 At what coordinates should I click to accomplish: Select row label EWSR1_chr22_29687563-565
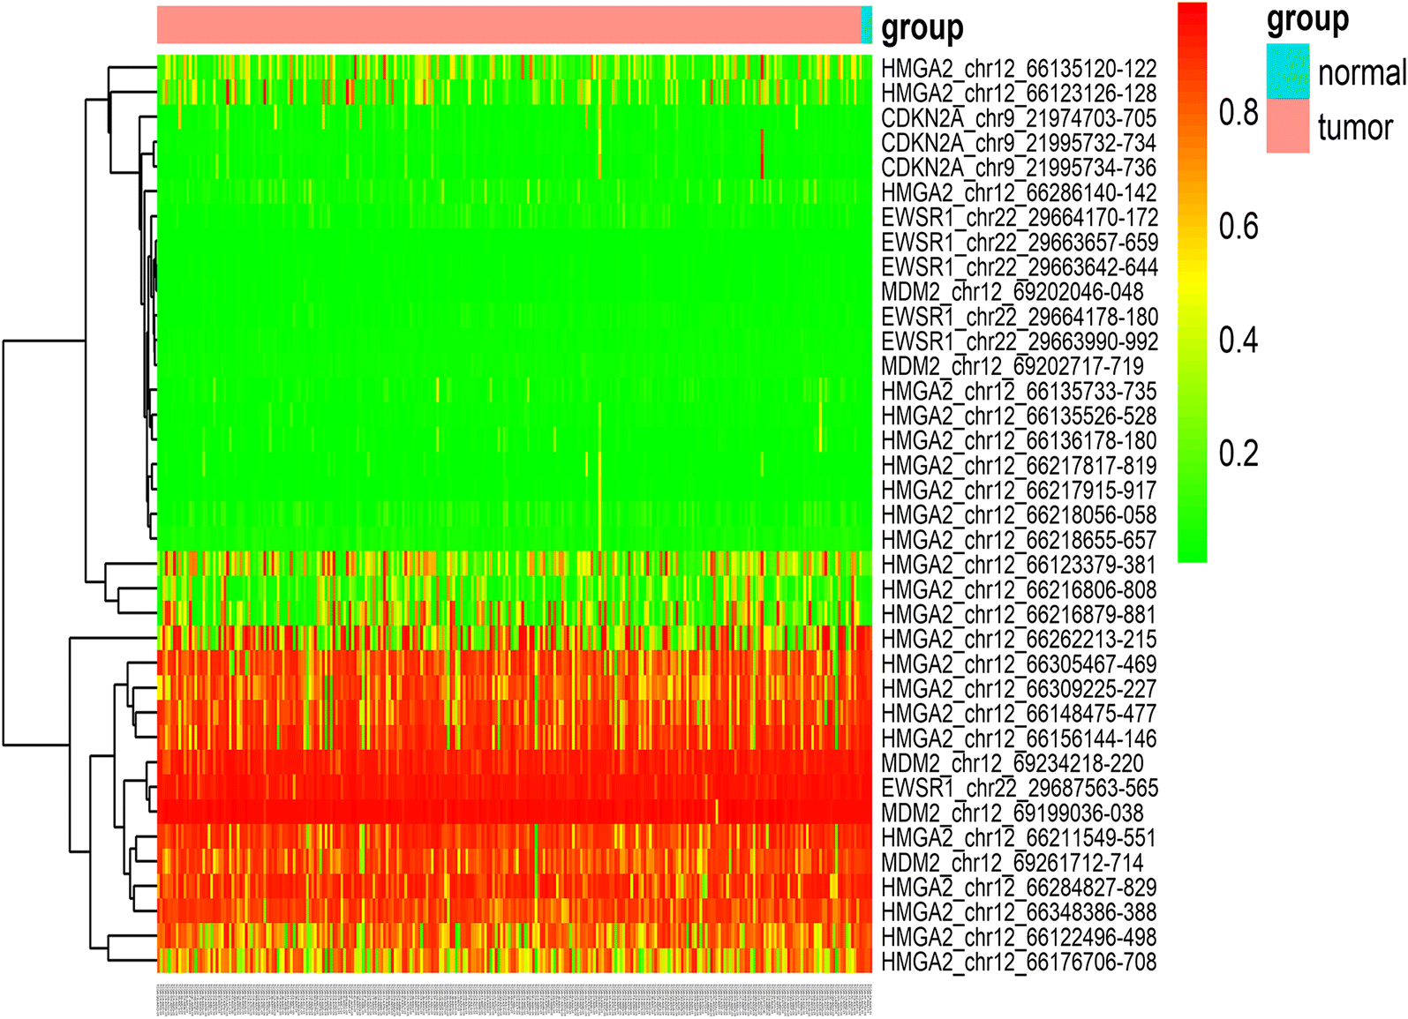click(1020, 788)
